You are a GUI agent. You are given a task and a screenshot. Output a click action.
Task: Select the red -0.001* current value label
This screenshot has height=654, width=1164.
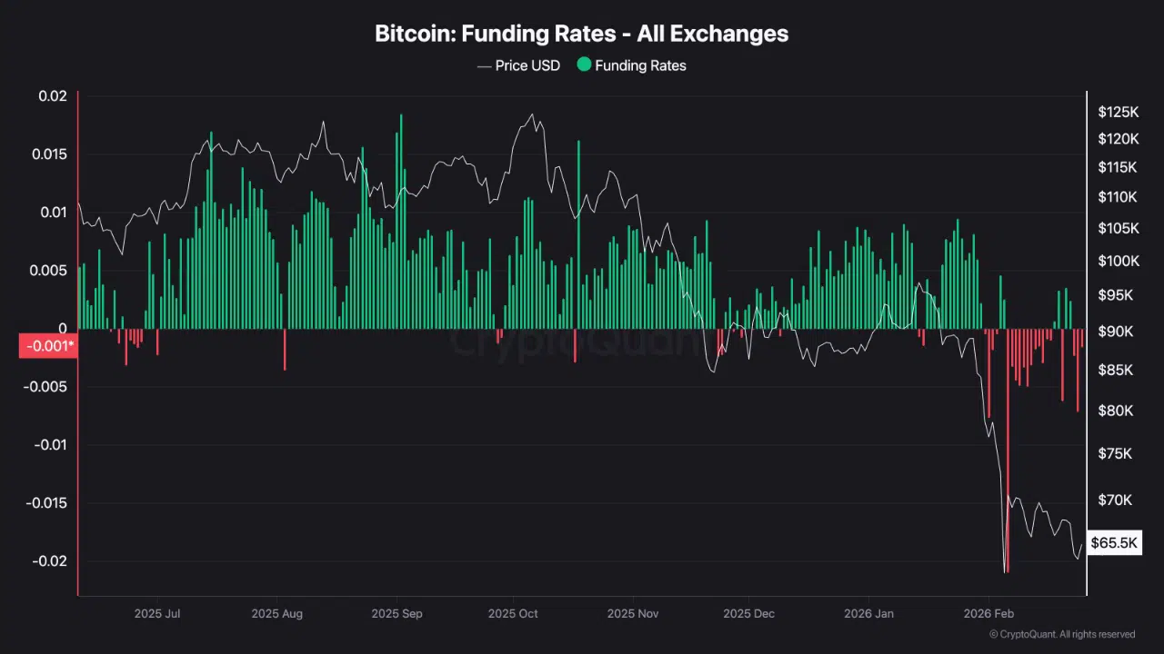pyautogui.click(x=47, y=346)
